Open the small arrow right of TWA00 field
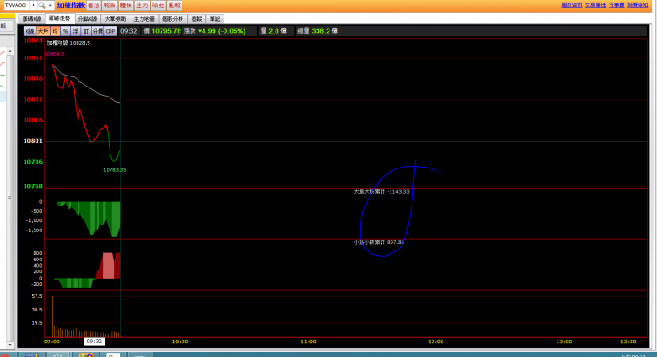657x357 pixels. 34,5
